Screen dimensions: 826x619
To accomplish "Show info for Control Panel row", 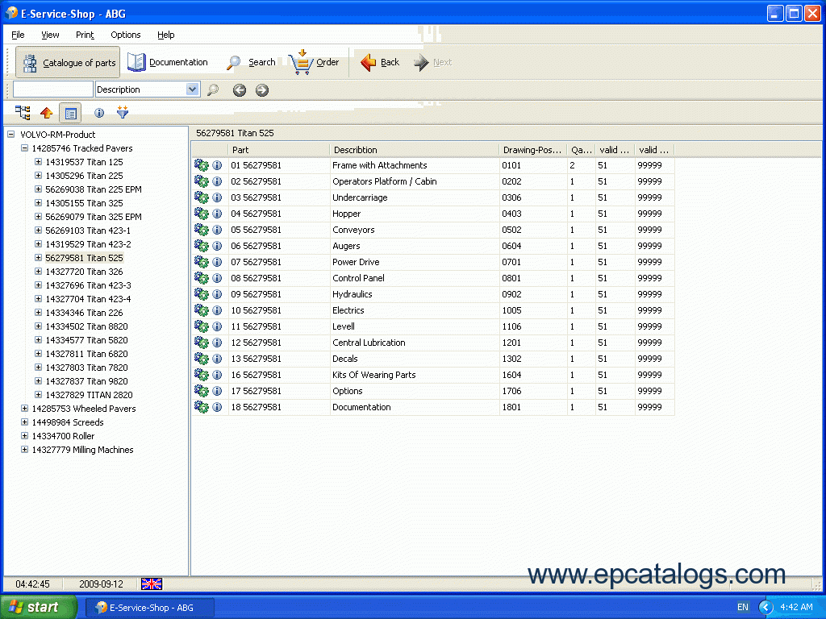I will [x=217, y=278].
